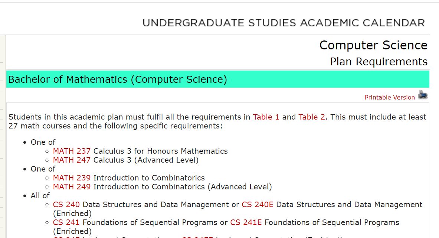Click the Plan Requirements subtitle
The width and height of the screenshot is (439, 238).
pos(379,62)
